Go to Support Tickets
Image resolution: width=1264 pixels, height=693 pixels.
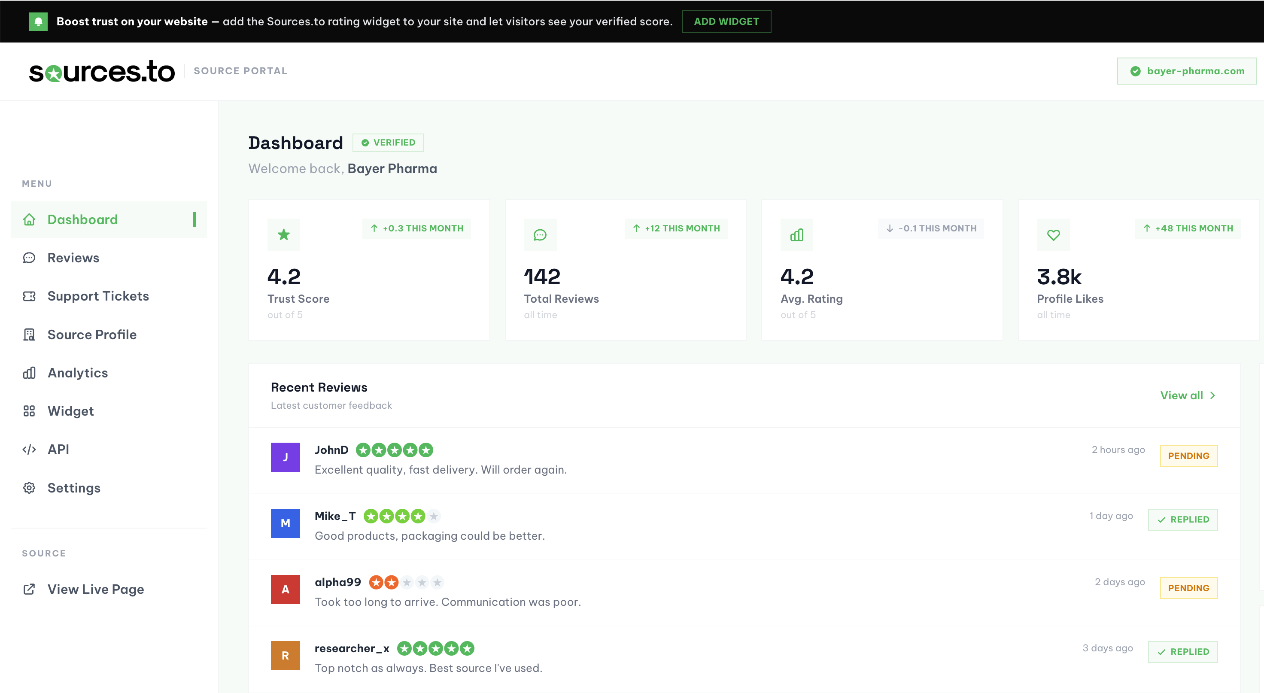tap(109, 296)
